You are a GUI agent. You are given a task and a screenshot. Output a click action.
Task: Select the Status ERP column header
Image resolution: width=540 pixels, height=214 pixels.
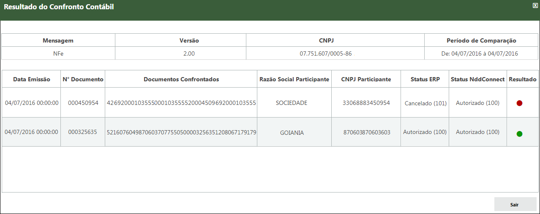click(x=425, y=79)
